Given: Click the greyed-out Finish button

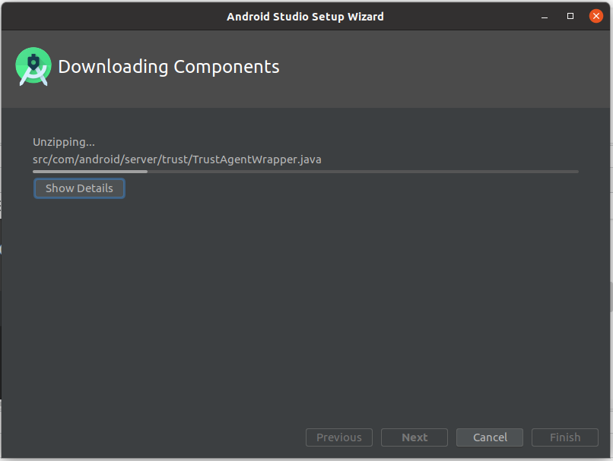Looking at the screenshot, I should coord(565,437).
